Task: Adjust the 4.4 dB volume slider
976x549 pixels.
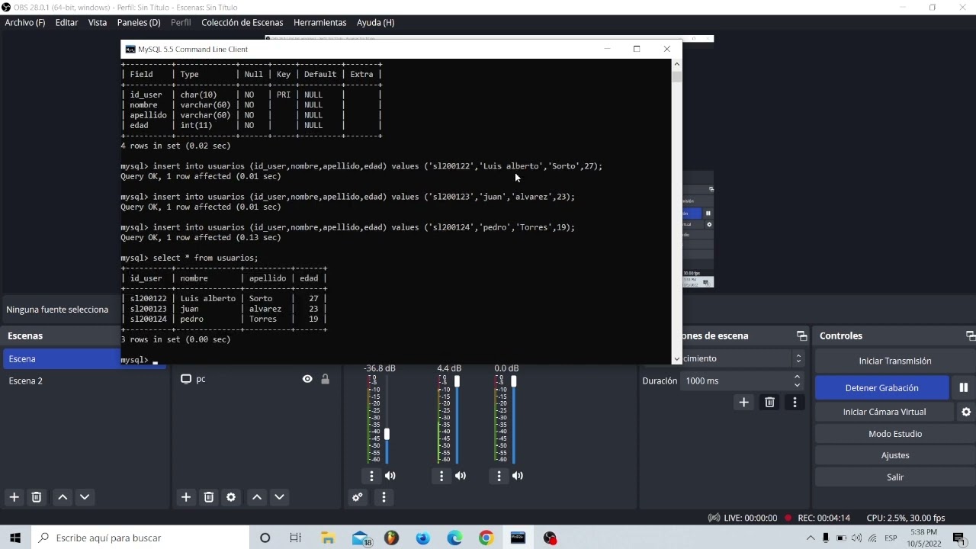Action: click(x=457, y=381)
